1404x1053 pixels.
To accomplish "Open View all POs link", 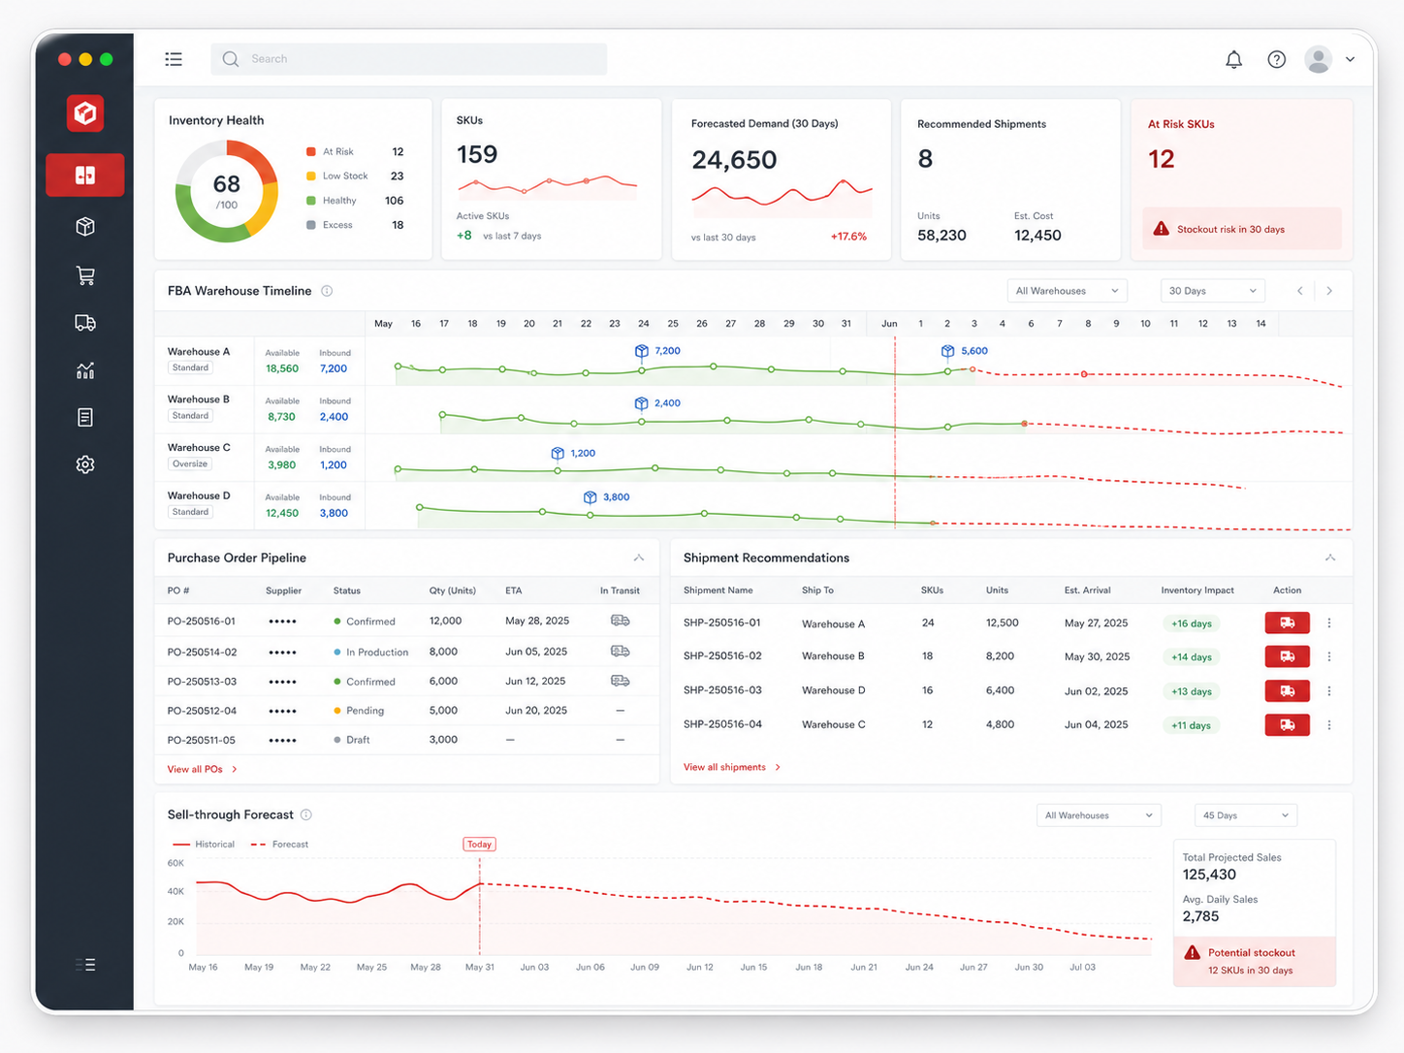I will (x=202, y=769).
